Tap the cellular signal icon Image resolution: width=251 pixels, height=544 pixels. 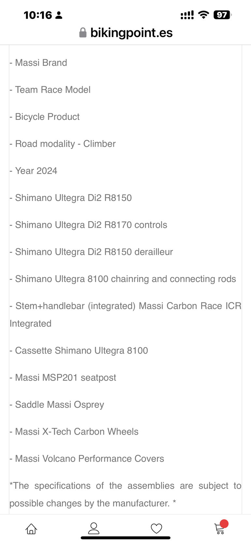coord(187,15)
